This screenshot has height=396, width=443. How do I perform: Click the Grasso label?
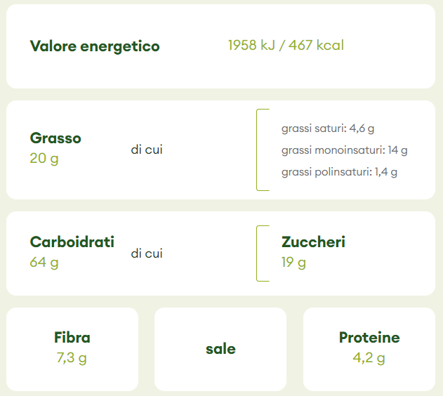point(55,138)
